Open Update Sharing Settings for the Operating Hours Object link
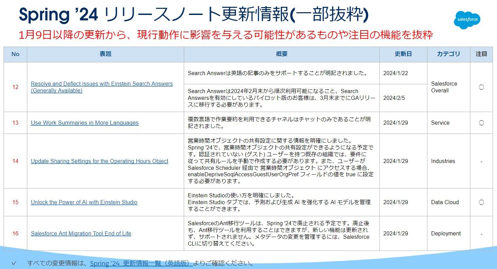Viewport: 497px width, 269px height. point(99,161)
